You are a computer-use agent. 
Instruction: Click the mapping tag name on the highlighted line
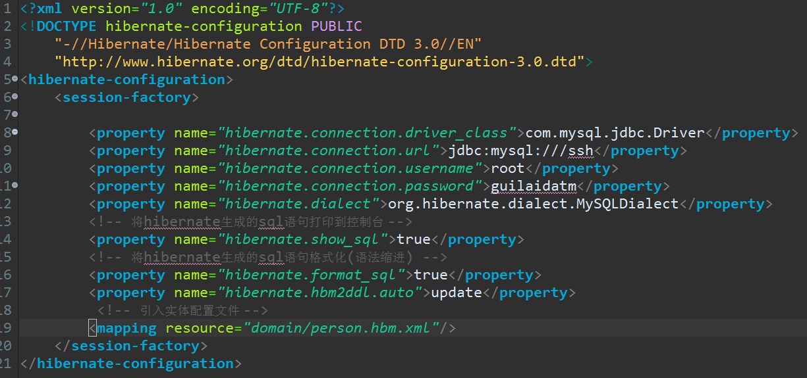click(127, 328)
